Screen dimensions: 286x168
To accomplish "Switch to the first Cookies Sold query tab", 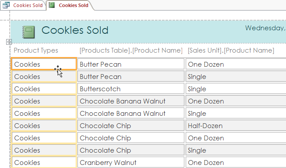I will click(x=23, y=5).
